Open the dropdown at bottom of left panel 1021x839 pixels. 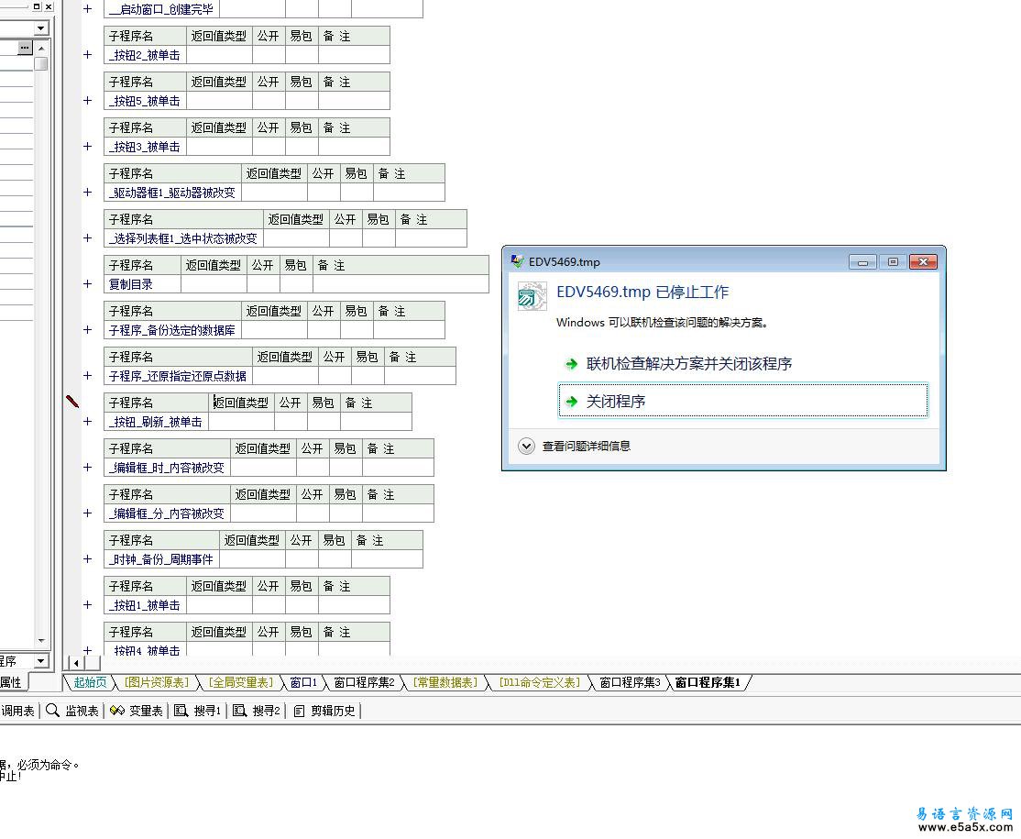[41, 660]
